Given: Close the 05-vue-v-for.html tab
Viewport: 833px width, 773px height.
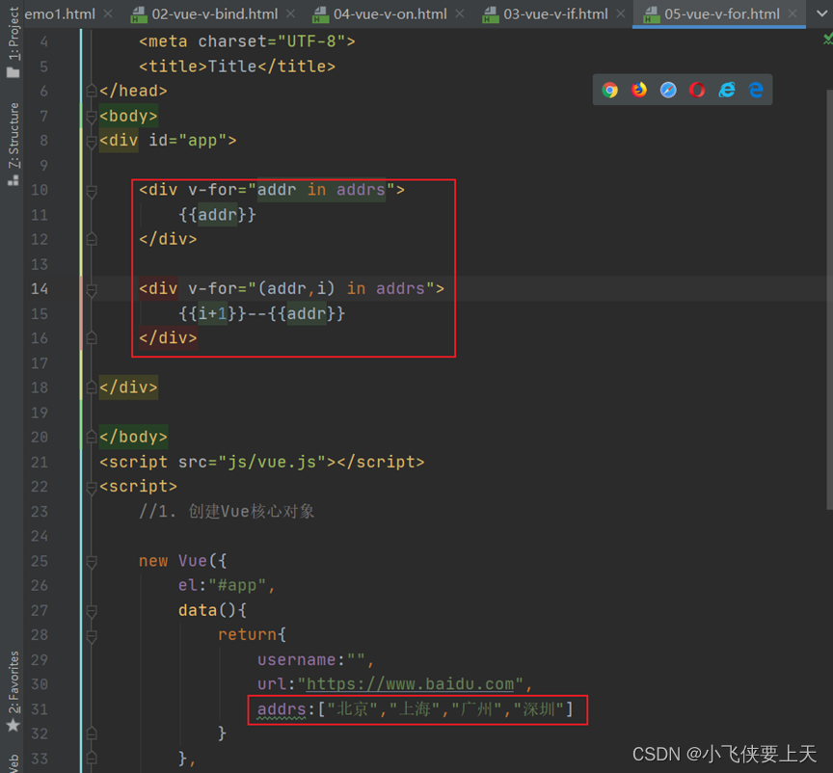Looking at the screenshot, I should (793, 14).
